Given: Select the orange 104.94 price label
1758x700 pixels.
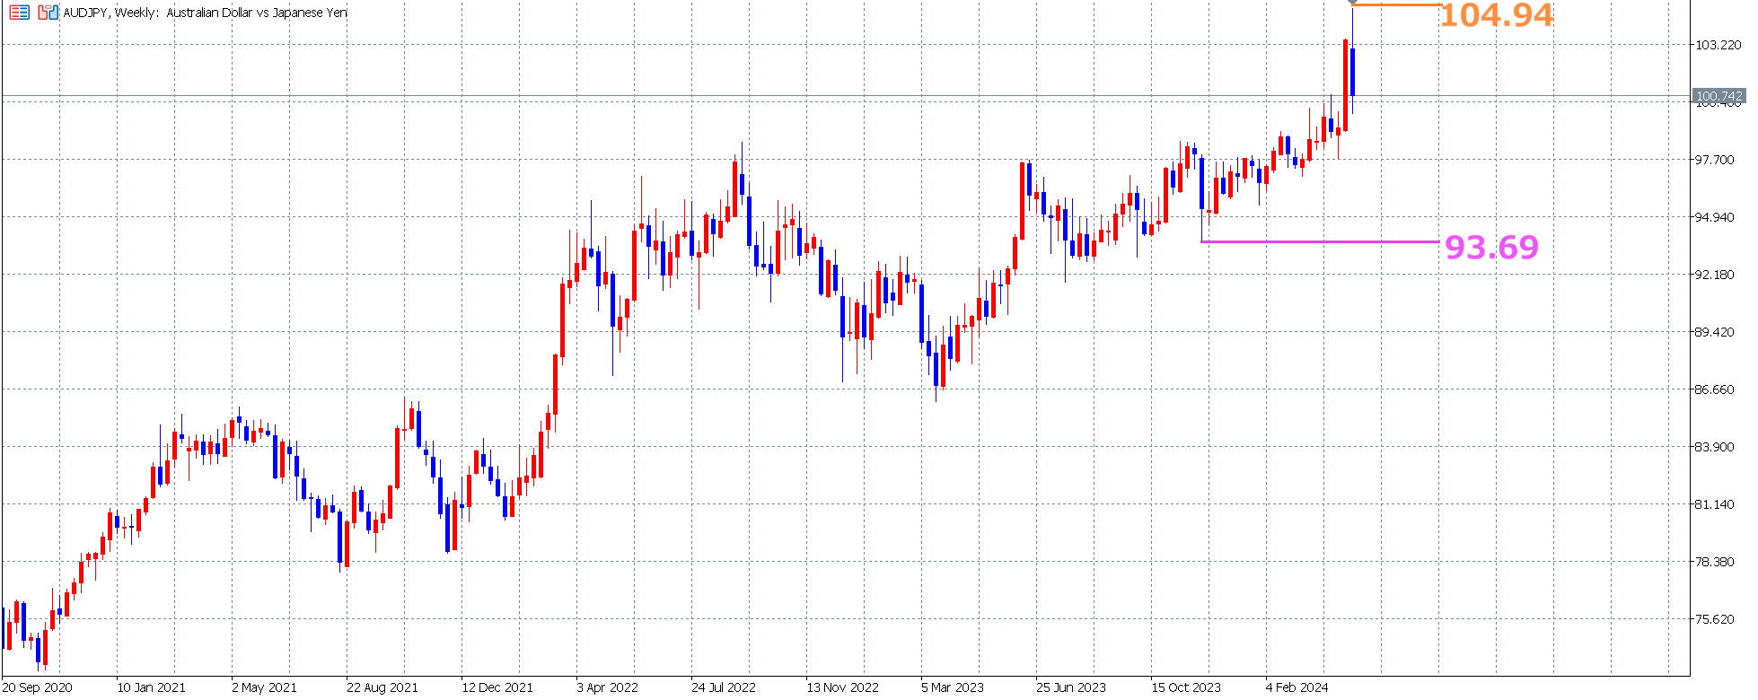Looking at the screenshot, I should pyautogui.click(x=1497, y=15).
